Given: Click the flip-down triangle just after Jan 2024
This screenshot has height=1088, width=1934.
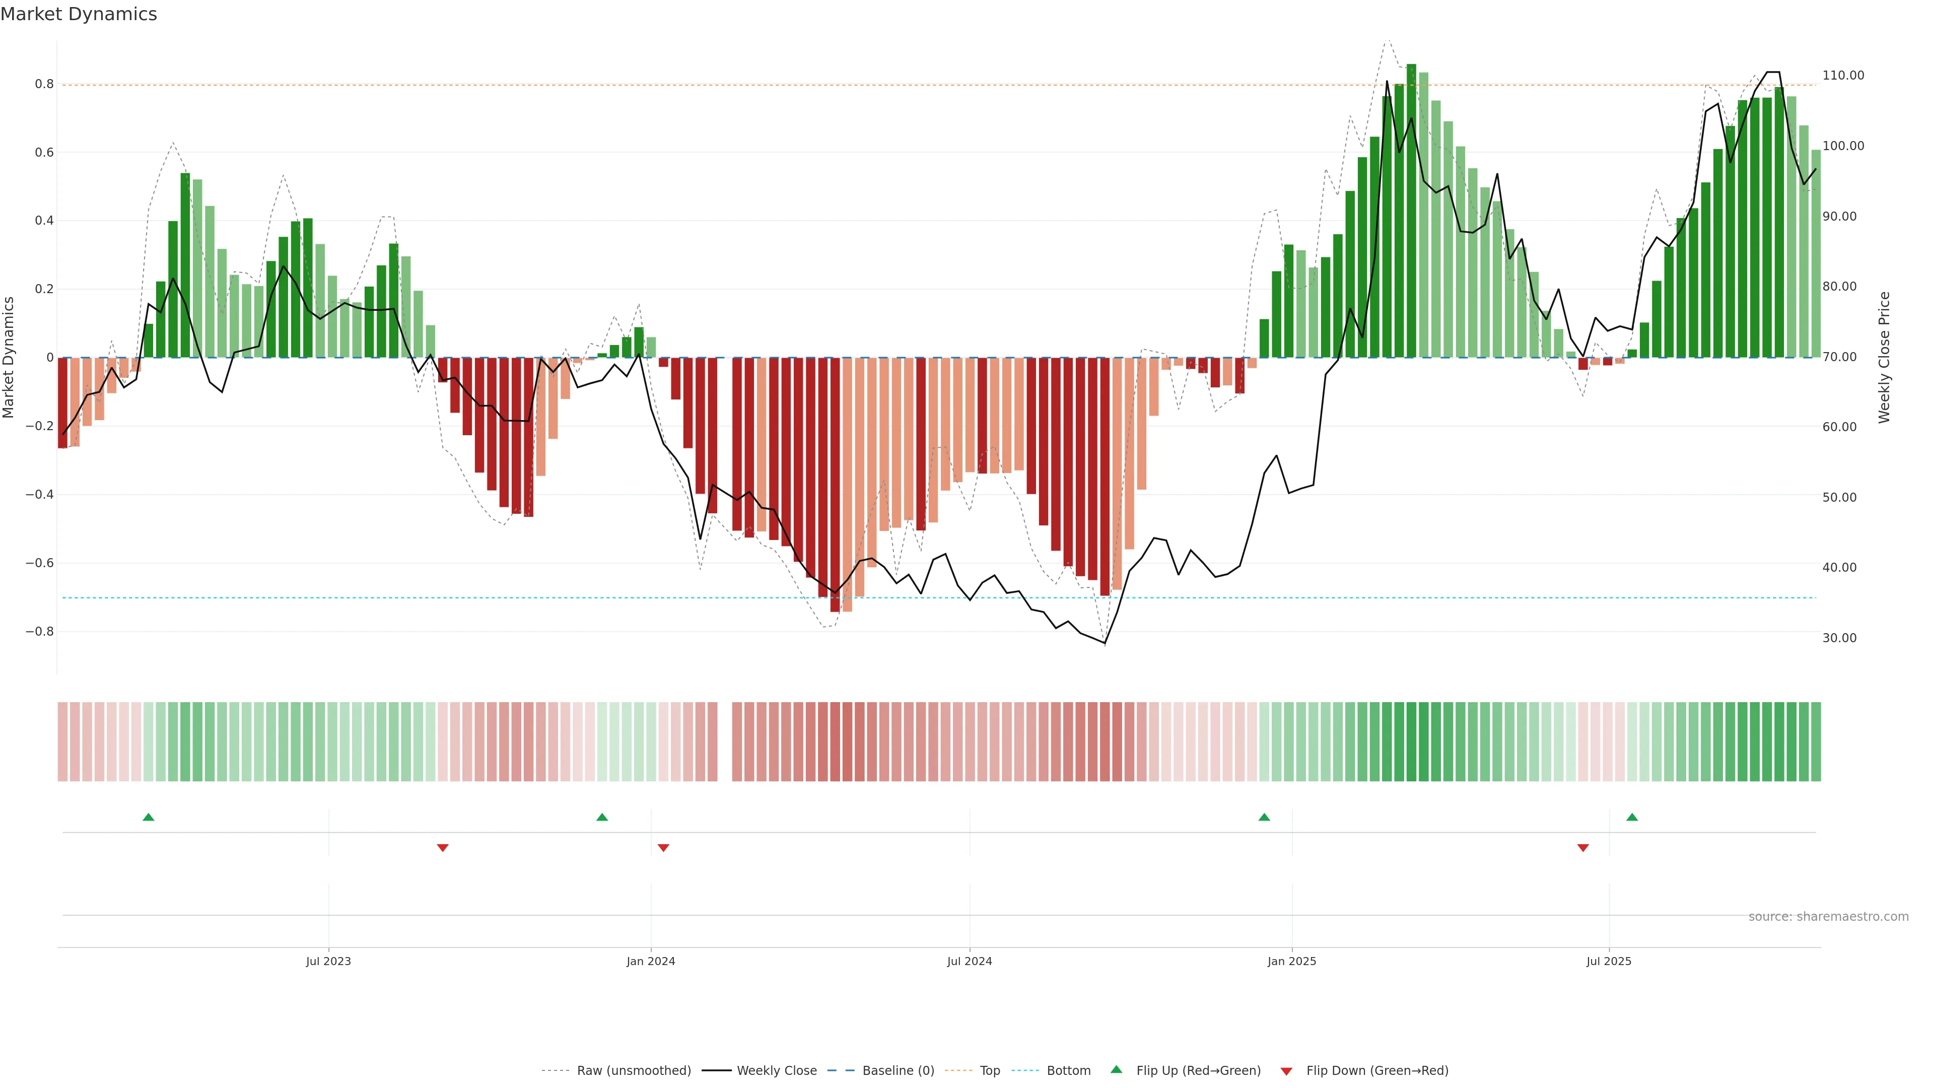Looking at the screenshot, I should tap(664, 848).
